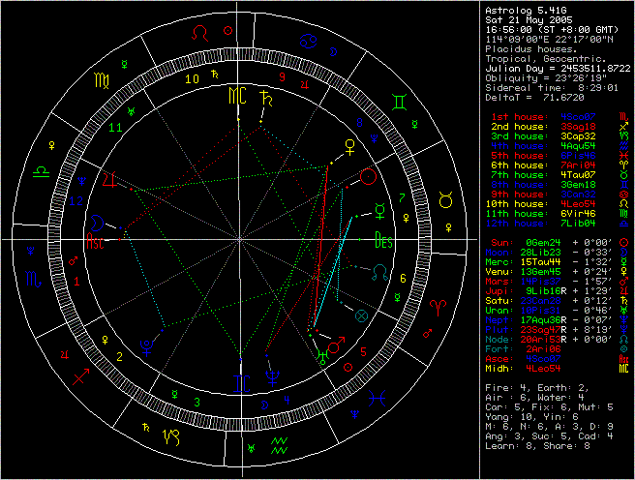Screen dimensions: 635x480
Task: Click the MC midheaven label in the chart
Action: 238,96
